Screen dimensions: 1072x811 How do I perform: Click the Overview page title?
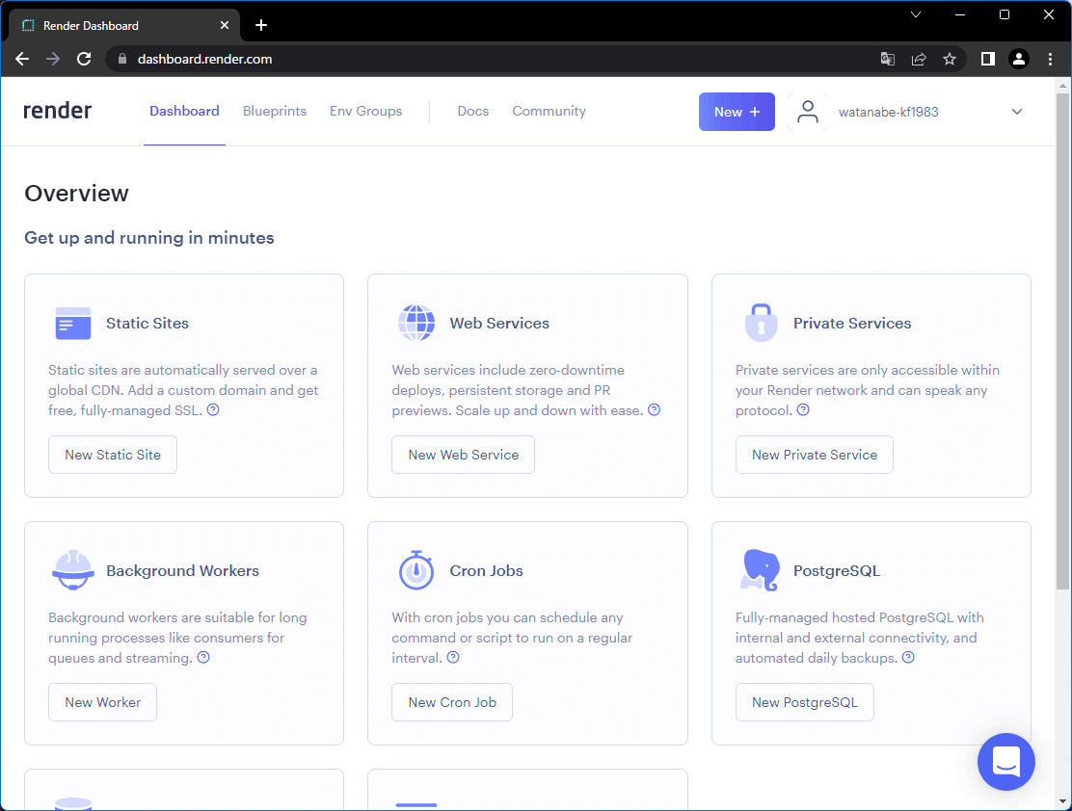(x=76, y=194)
